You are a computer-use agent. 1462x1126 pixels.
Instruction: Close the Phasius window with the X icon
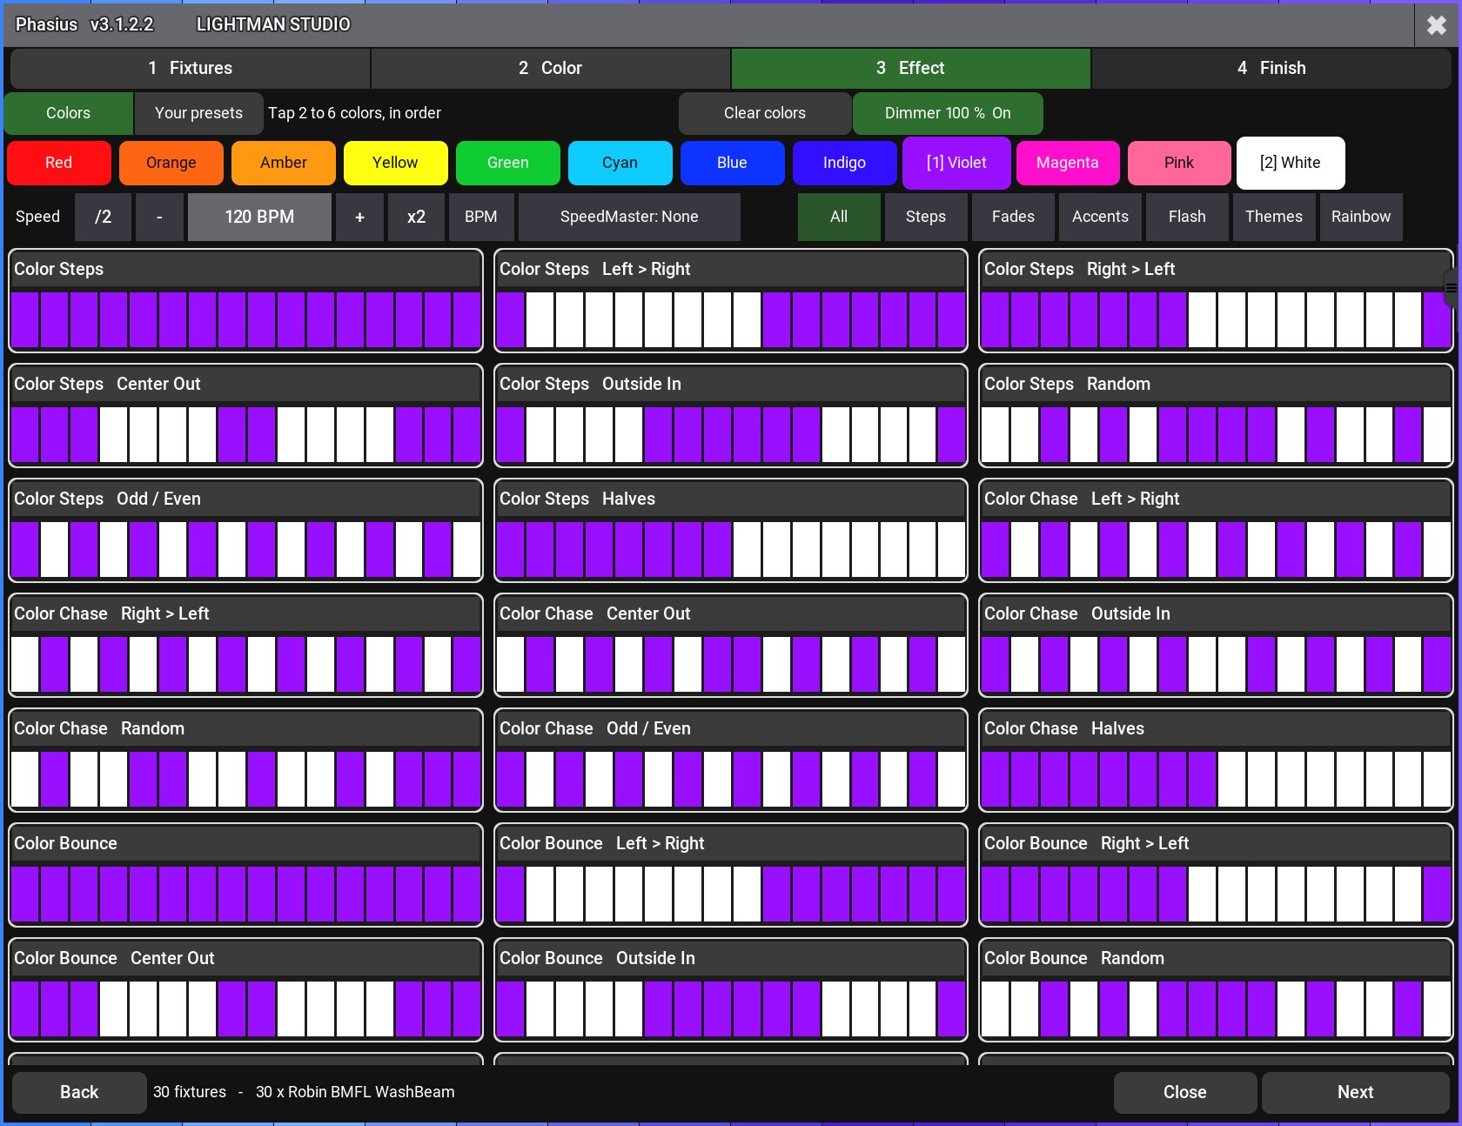1437,25
